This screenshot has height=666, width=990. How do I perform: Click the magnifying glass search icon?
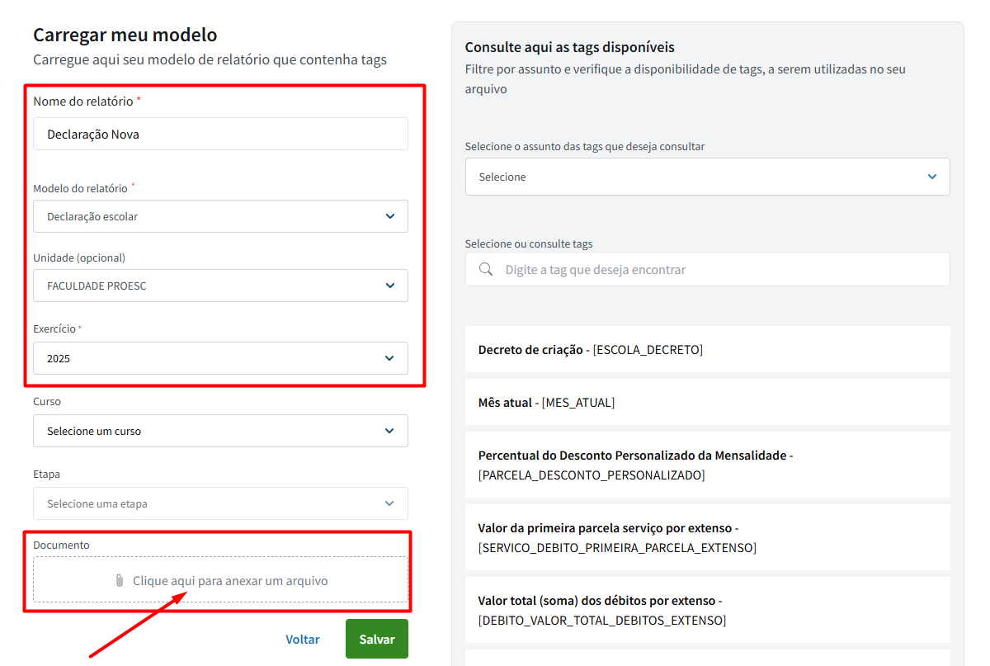coord(486,270)
